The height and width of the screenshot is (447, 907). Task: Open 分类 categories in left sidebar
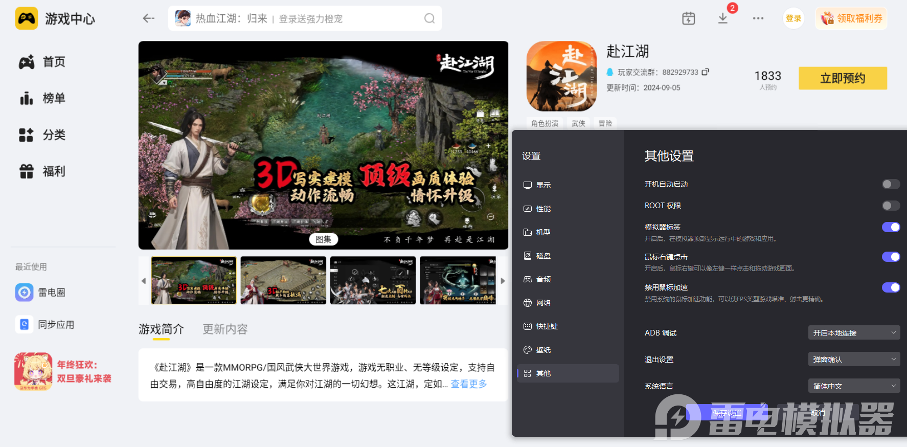42,135
